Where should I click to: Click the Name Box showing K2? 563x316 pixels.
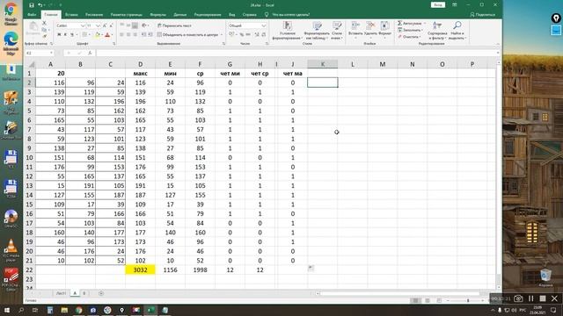click(39, 53)
